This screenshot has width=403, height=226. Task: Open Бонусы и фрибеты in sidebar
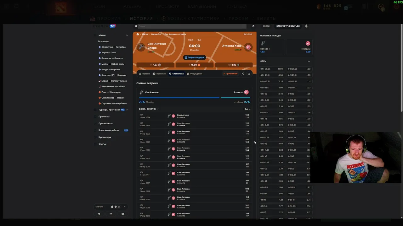[109, 130]
